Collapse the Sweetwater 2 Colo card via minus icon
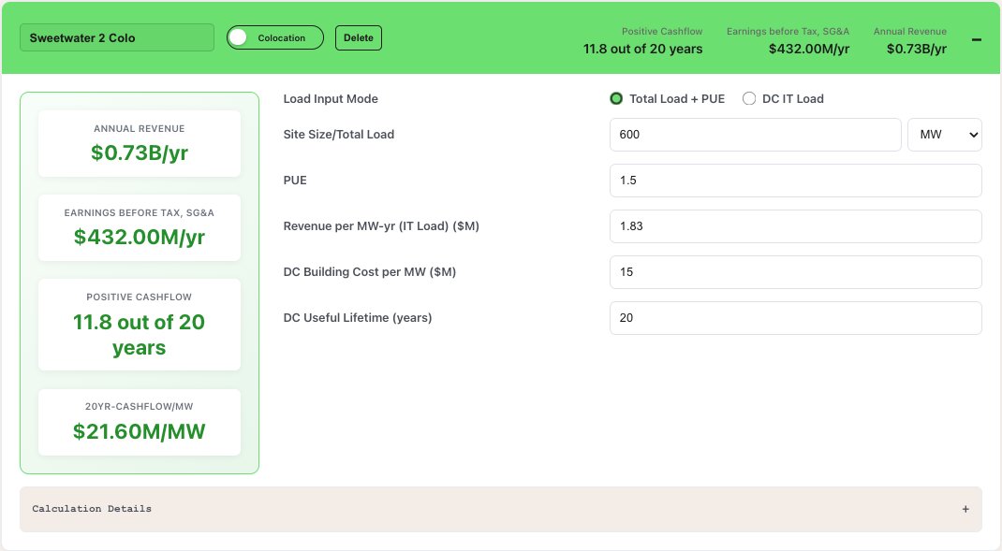Screen dimensions: 1002x551 [x=976, y=39]
